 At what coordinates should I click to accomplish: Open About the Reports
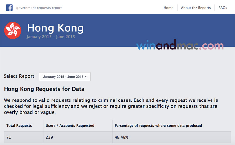click(x=196, y=8)
